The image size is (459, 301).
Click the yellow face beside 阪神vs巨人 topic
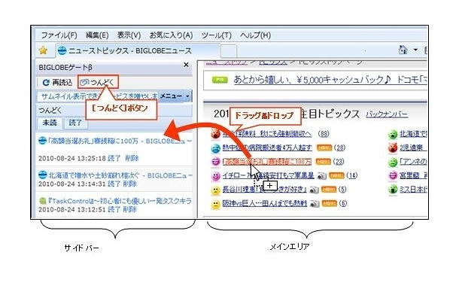(x=215, y=203)
